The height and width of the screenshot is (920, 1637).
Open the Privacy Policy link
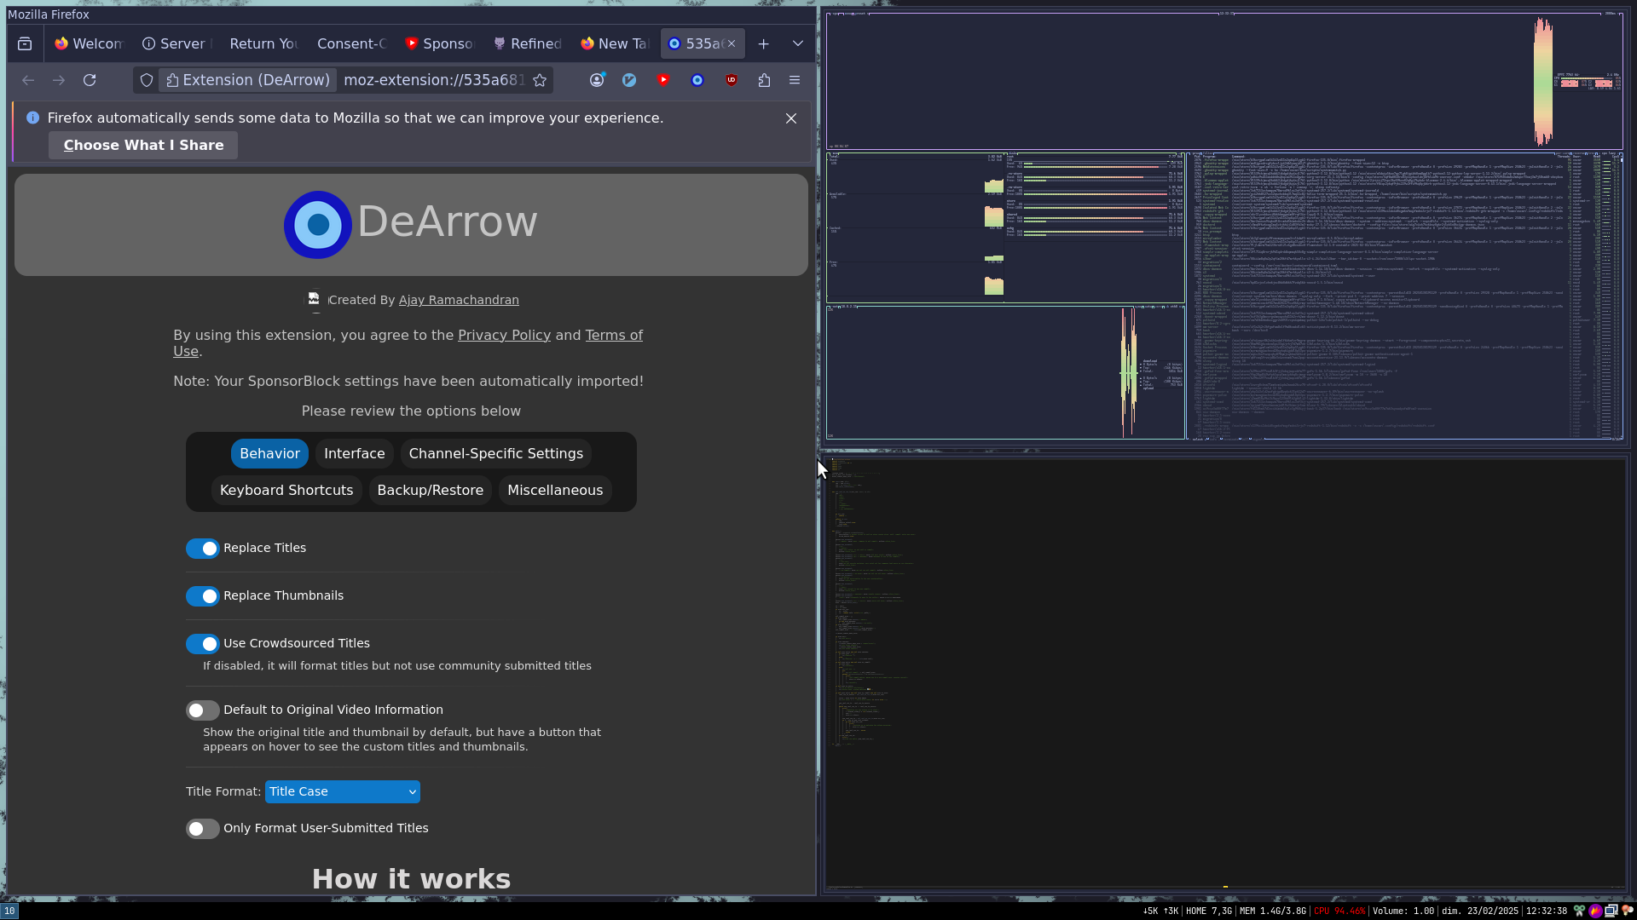coord(504,336)
